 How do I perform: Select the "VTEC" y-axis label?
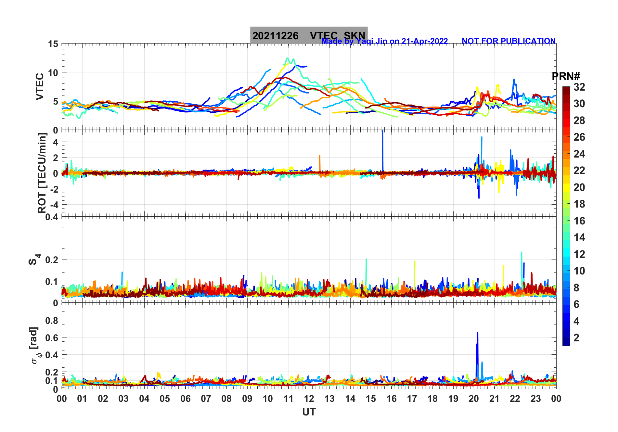[40, 86]
